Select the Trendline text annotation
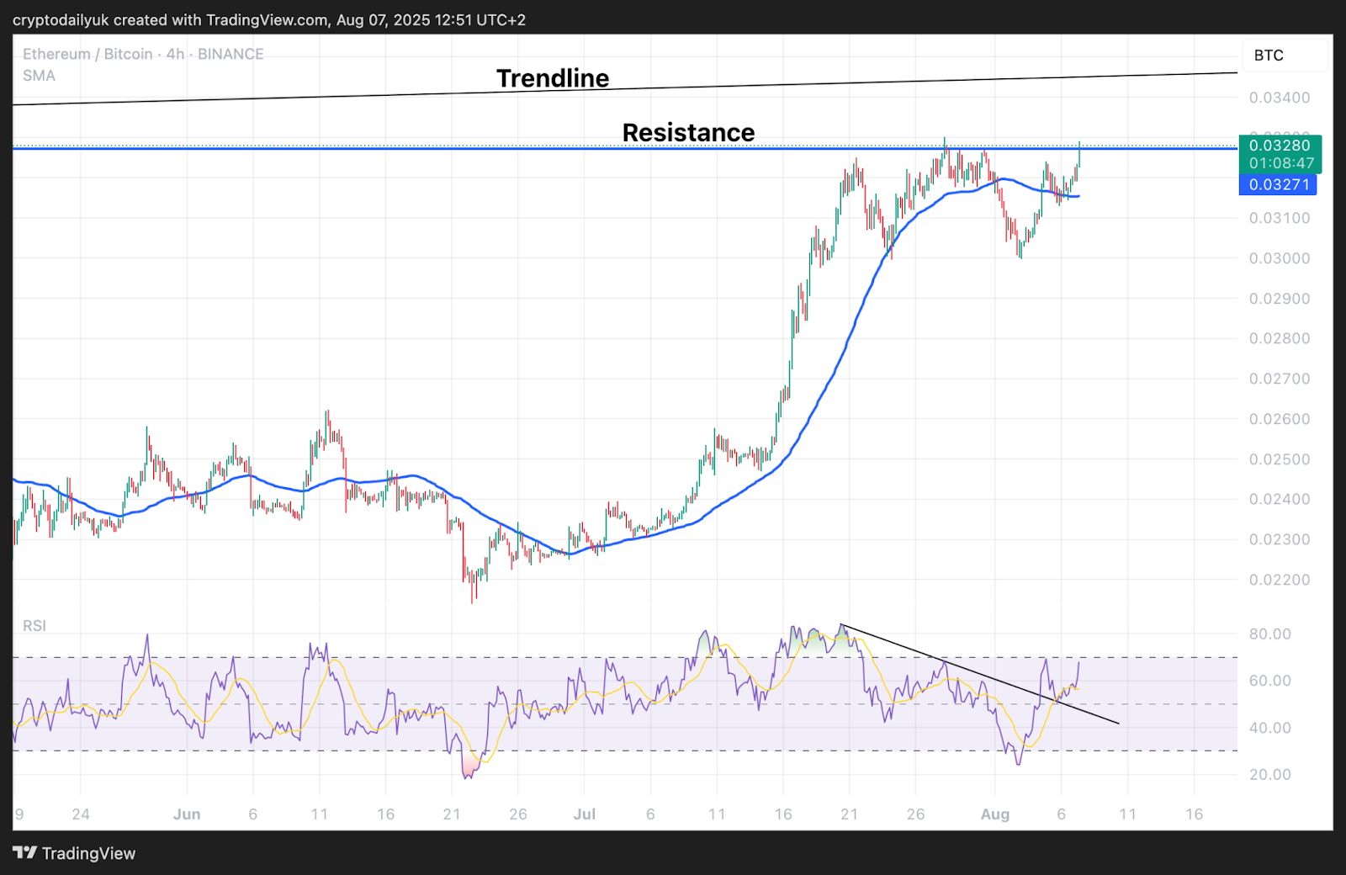The image size is (1346, 875). tap(553, 78)
